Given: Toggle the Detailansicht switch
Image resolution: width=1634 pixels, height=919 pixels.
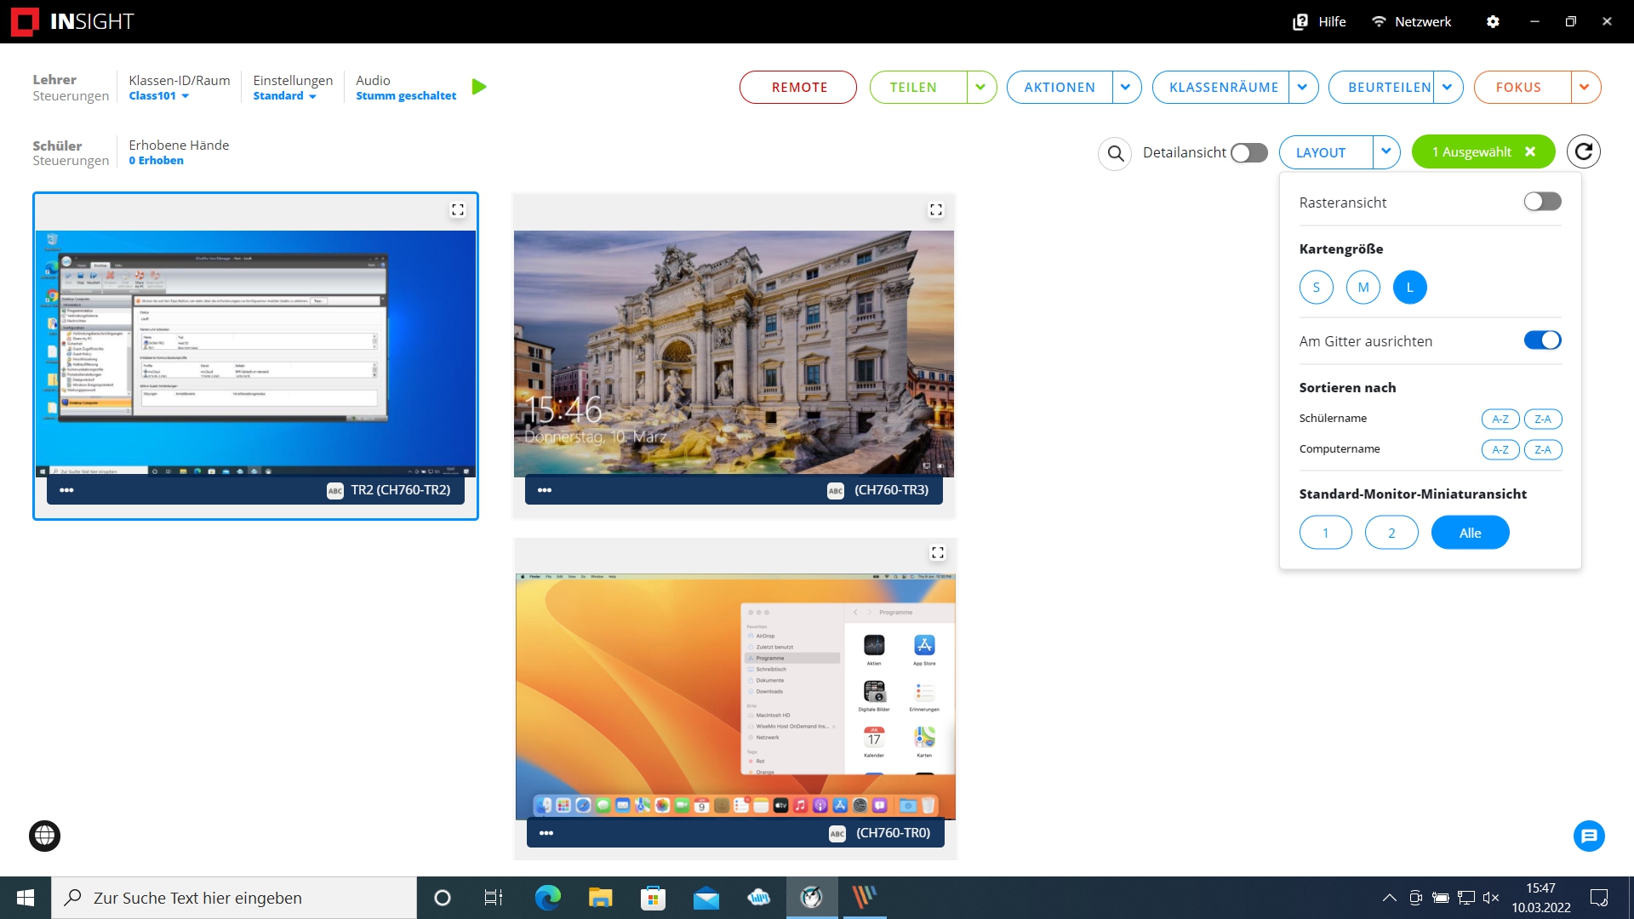Looking at the screenshot, I should (1248, 153).
